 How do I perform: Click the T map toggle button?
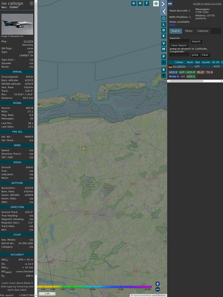(146, 3)
